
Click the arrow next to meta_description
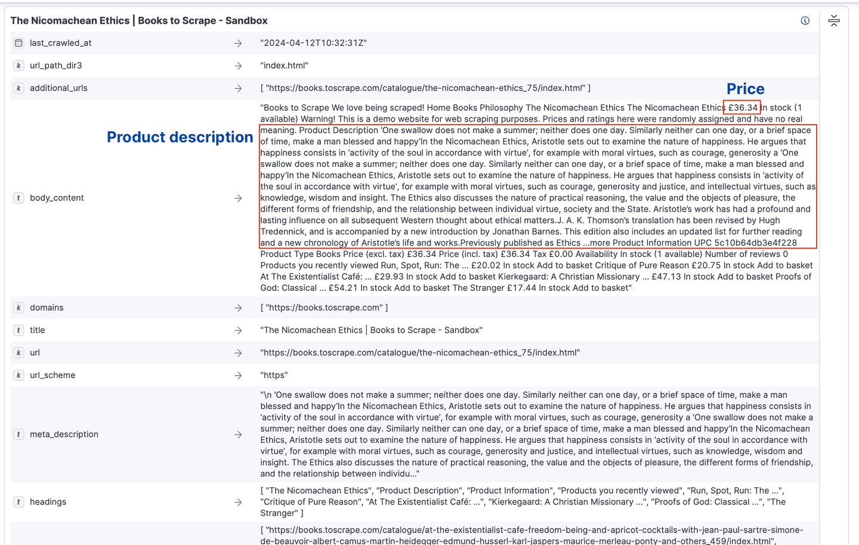click(238, 434)
